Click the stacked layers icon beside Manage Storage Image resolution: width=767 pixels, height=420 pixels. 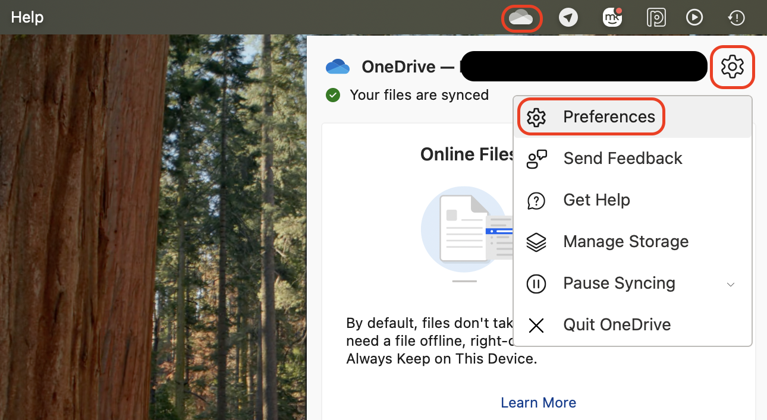[536, 242]
